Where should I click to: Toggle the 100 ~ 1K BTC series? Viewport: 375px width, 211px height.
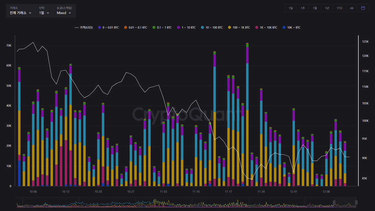pos(239,28)
